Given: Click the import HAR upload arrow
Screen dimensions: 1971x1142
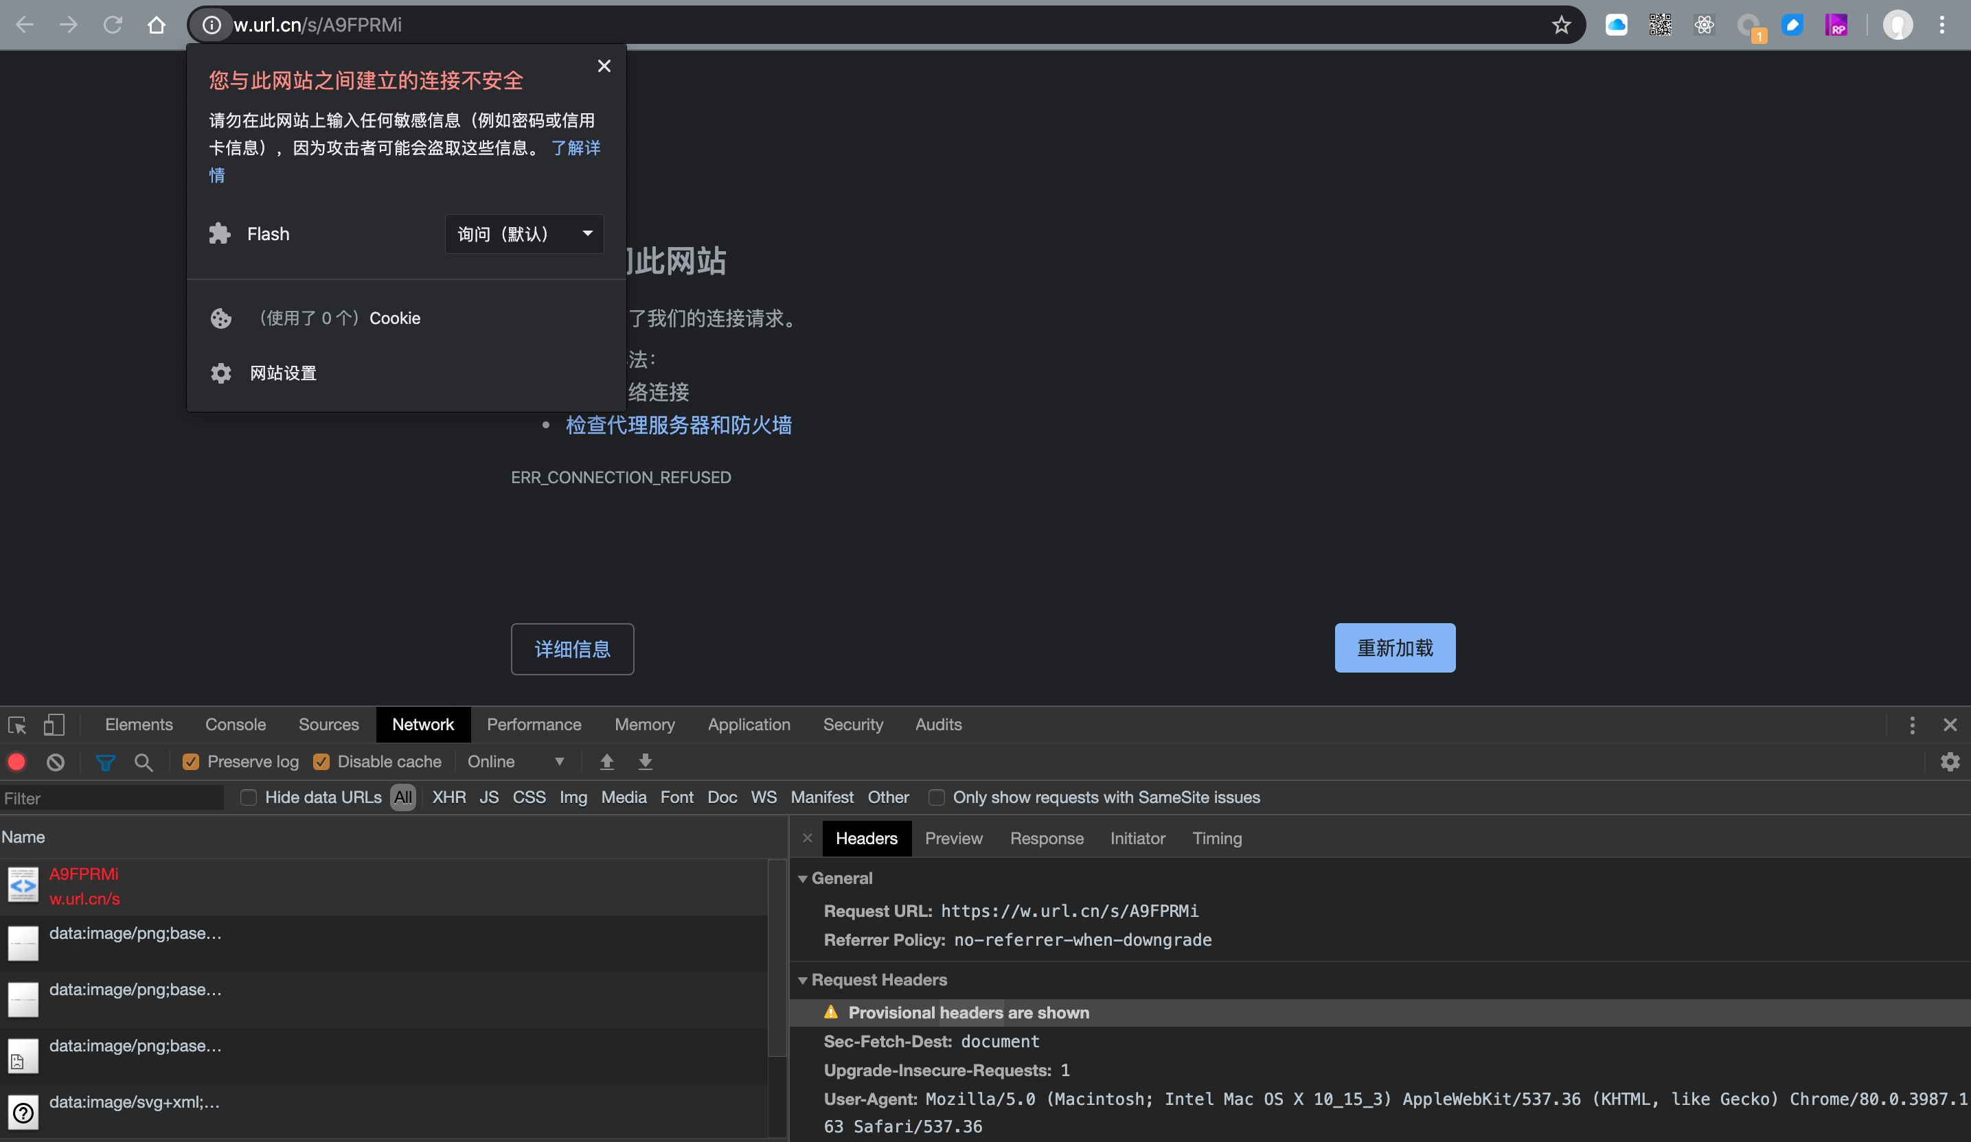Looking at the screenshot, I should pyautogui.click(x=606, y=761).
